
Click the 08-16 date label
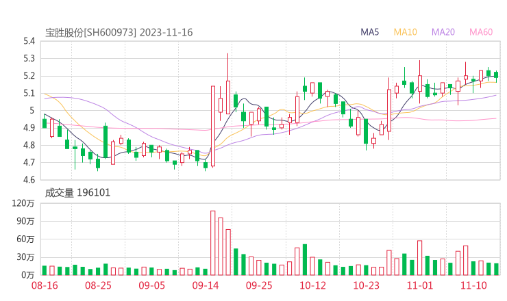point(45,285)
